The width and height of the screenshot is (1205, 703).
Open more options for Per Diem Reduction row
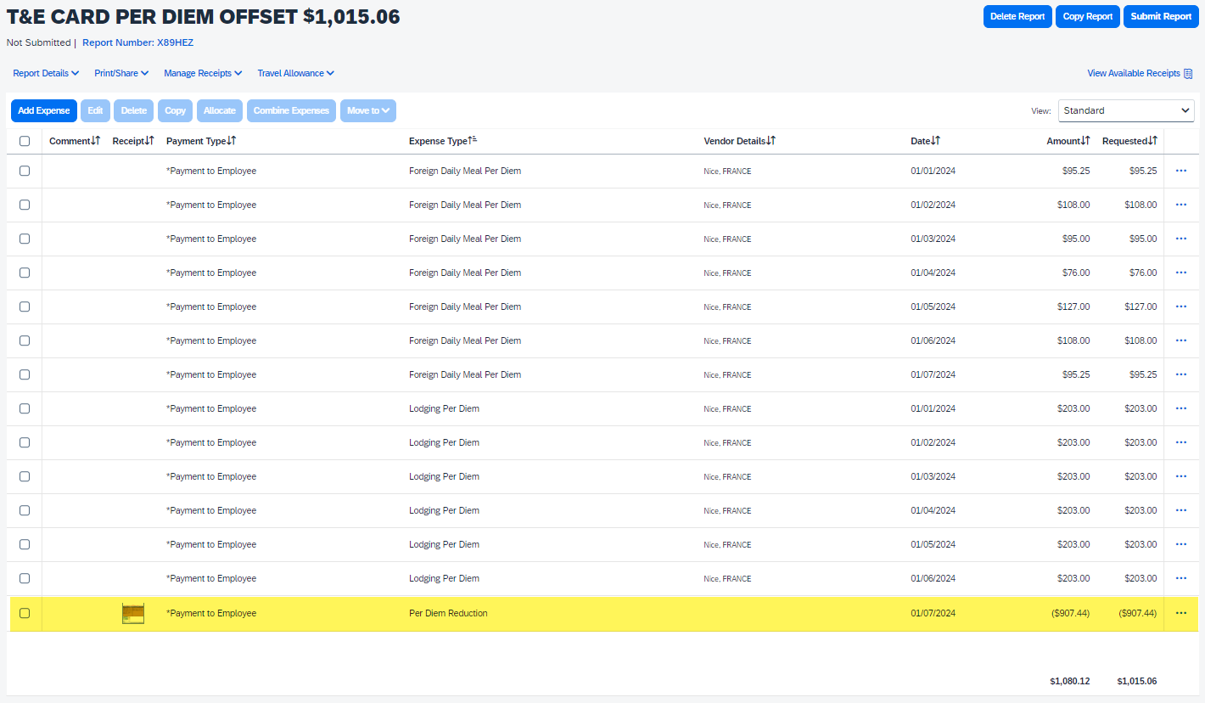(1180, 613)
